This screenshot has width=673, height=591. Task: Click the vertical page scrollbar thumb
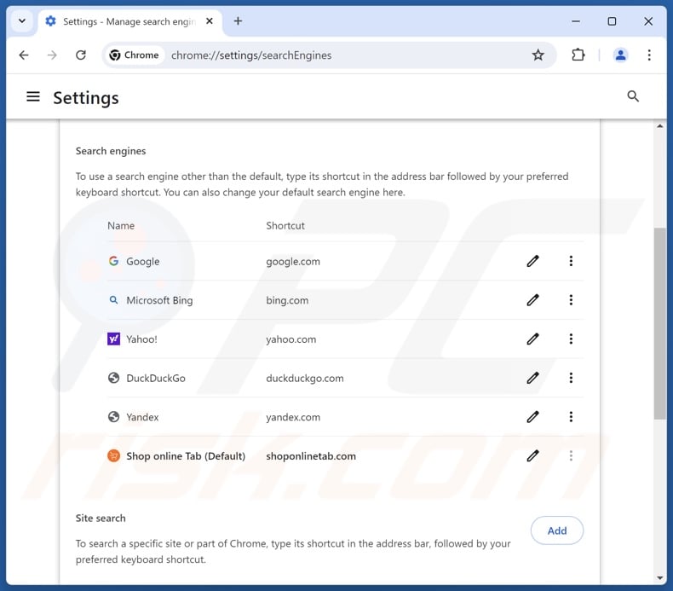click(x=660, y=324)
